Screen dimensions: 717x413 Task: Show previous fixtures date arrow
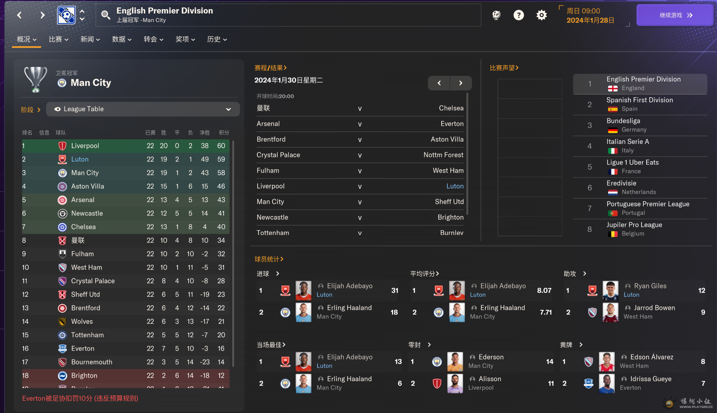[439, 83]
